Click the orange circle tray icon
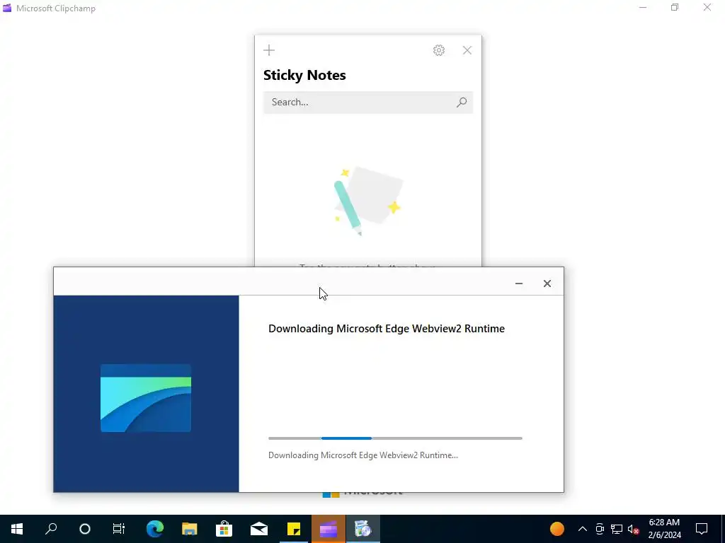Screen dimensions: 725x543 pos(557,529)
